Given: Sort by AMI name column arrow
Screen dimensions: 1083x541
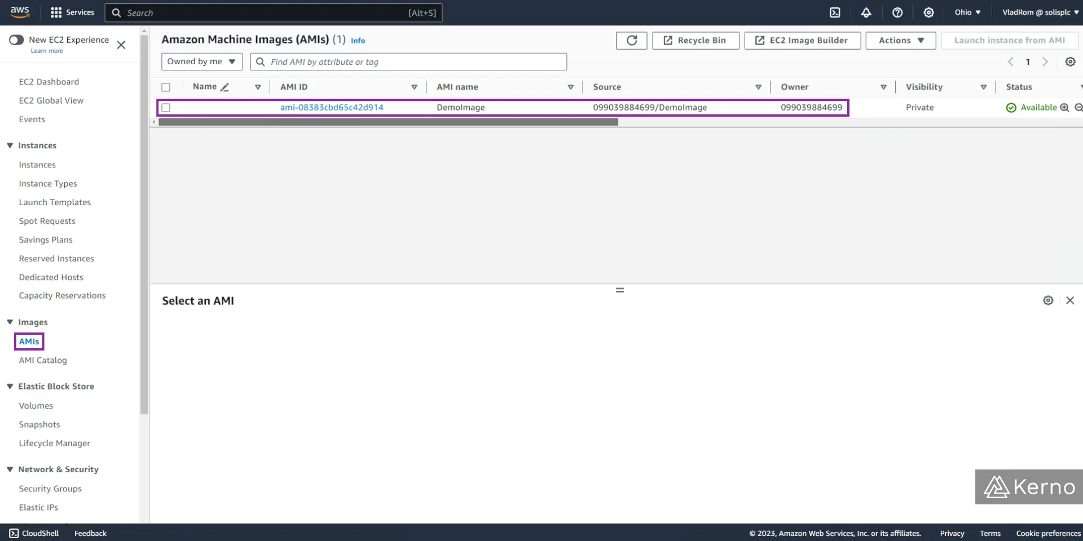Looking at the screenshot, I should [570, 87].
